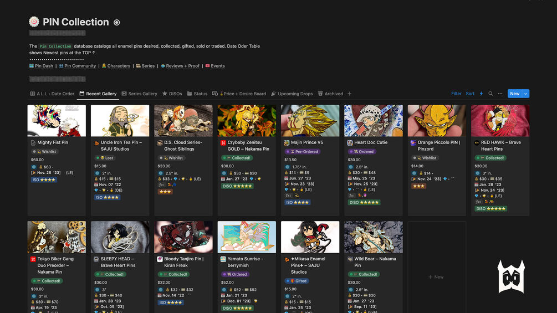The image size is (557, 313).
Task: Open the Price + Desire Board tab
Action: (239, 94)
